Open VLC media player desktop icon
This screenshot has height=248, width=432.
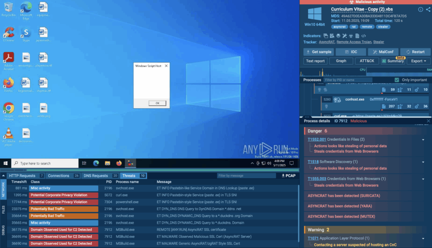click(x=8, y=137)
